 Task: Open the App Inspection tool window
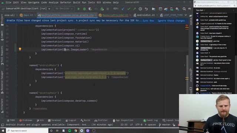coord(123,120)
